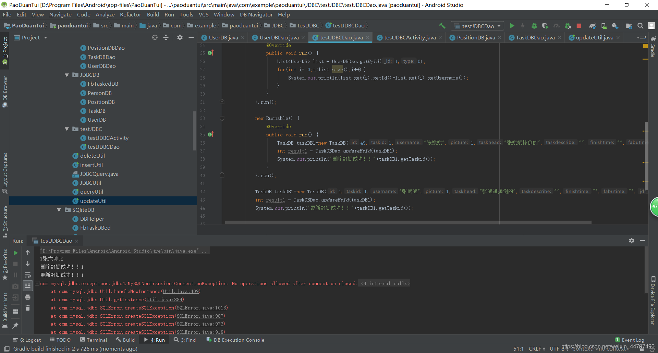Minimize the Run tool window
This screenshot has width=658, height=353.
[x=643, y=241]
